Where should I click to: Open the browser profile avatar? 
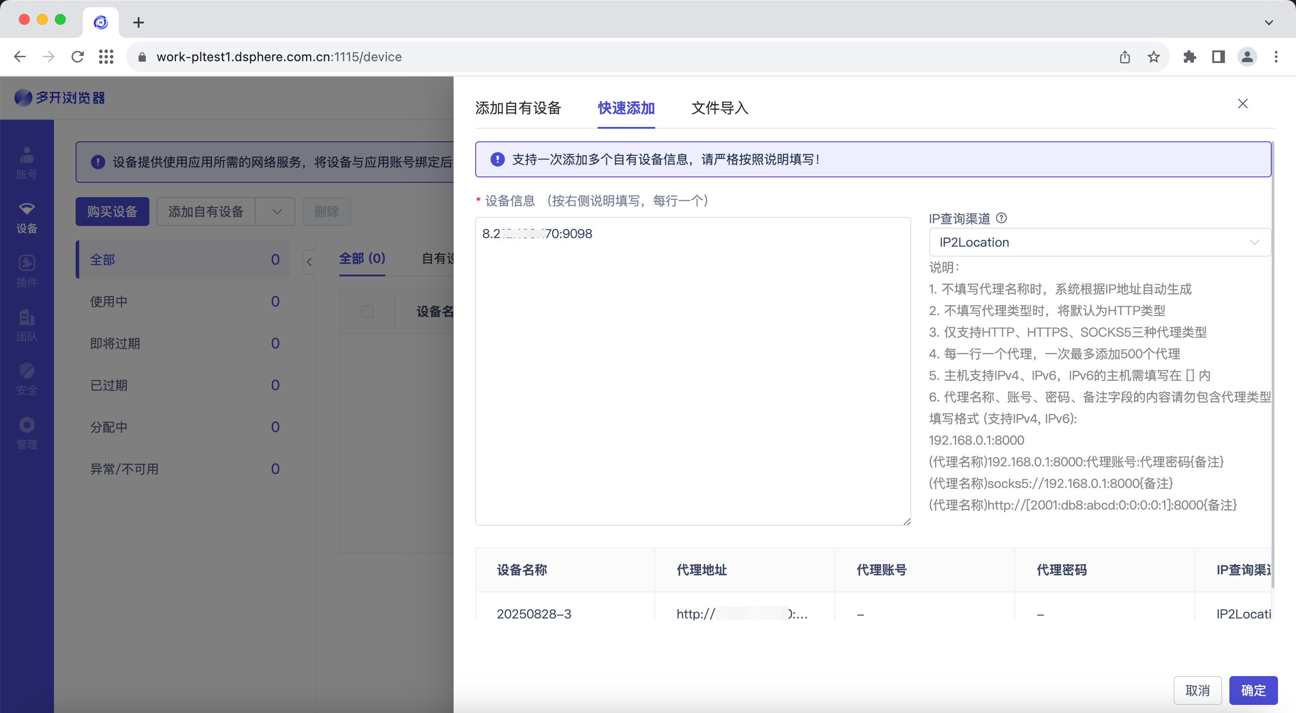click(x=1247, y=57)
